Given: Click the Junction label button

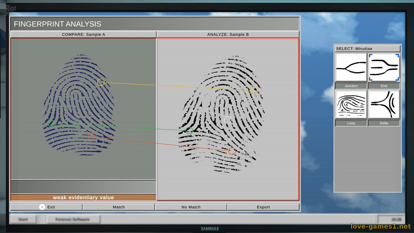Looking at the screenshot, I should pyautogui.click(x=351, y=86).
